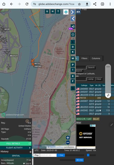Open the browser three-dot menu
Viewport: 114px width, 165px height.
(x=110, y=4)
